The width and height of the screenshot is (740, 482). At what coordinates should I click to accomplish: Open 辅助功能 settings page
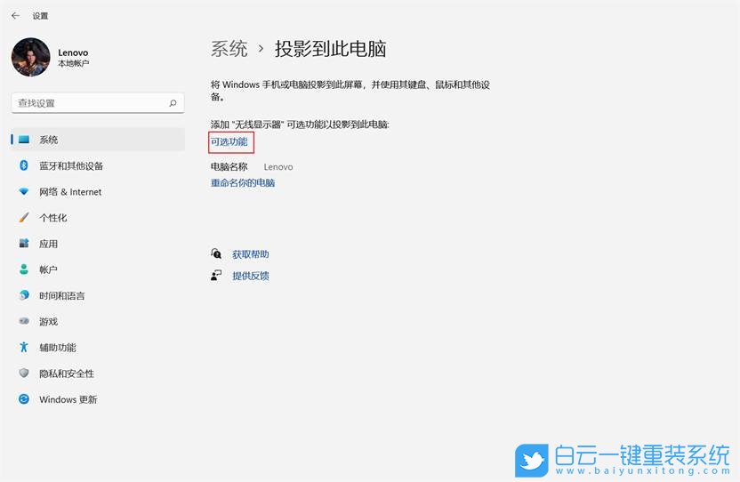[58, 348]
